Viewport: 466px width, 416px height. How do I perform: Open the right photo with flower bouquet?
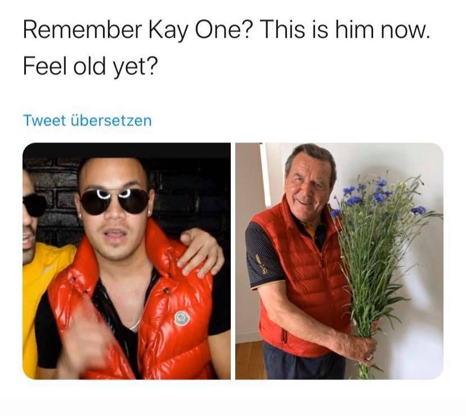[339, 261]
